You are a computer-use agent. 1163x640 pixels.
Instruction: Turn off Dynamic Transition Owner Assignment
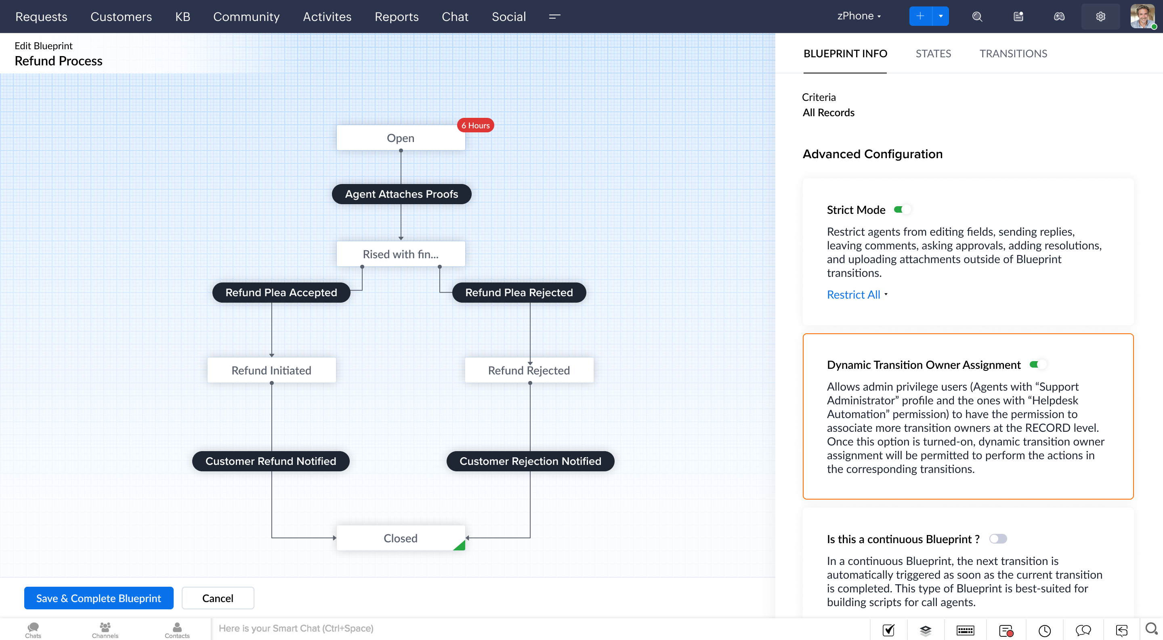tap(1037, 364)
